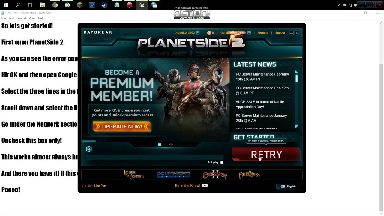Viewport: 384px width, 216px height.
Task: Open Notepad Edit menu
Action: click(11, 18)
